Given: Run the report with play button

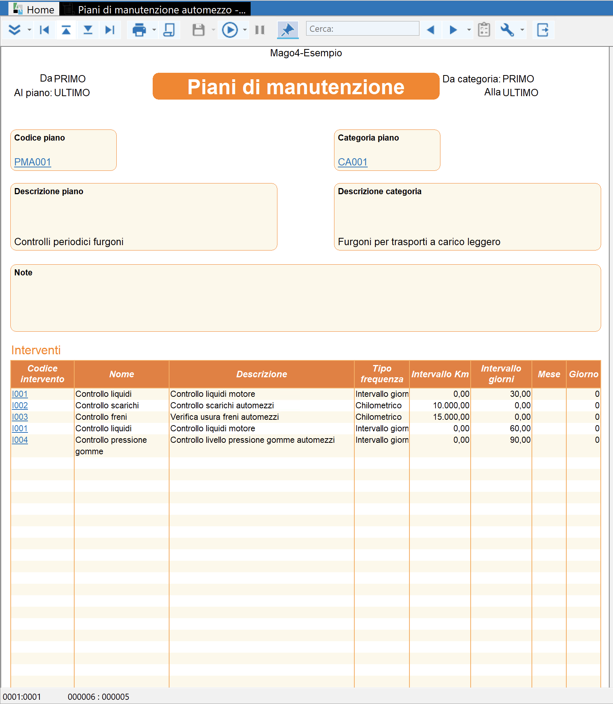Looking at the screenshot, I should [x=230, y=29].
